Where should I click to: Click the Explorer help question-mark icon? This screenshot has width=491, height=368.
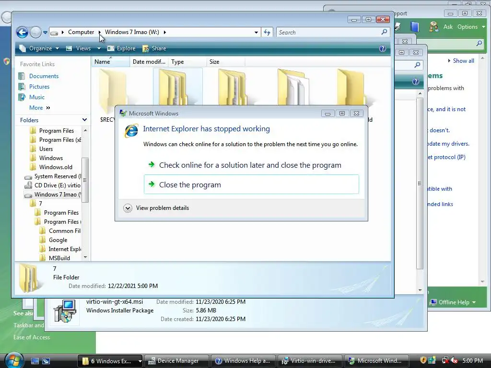[x=382, y=48]
